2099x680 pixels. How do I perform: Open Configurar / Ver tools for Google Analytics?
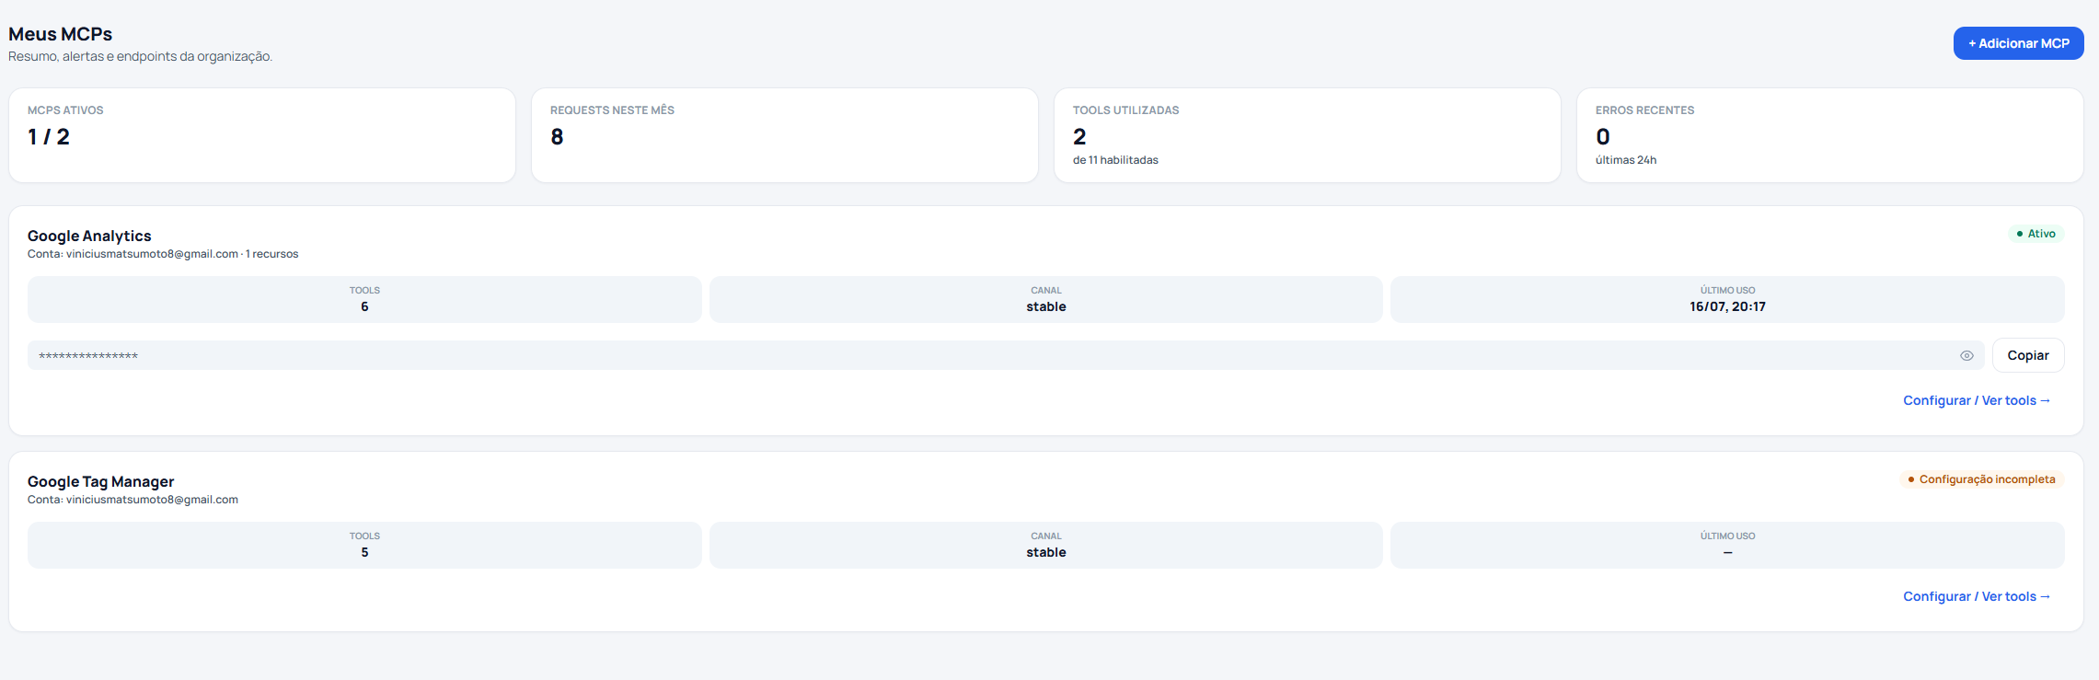1977,400
